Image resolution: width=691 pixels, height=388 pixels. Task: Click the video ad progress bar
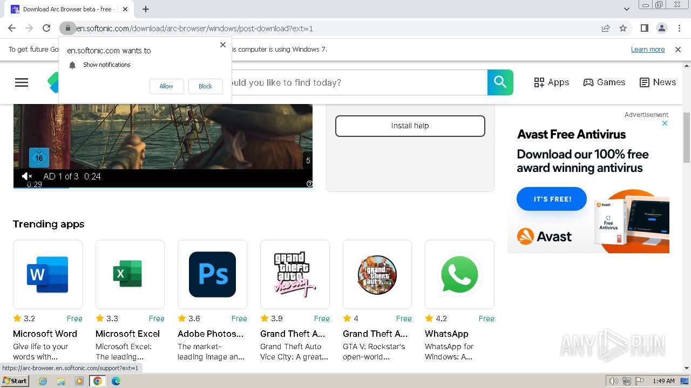coord(163,188)
